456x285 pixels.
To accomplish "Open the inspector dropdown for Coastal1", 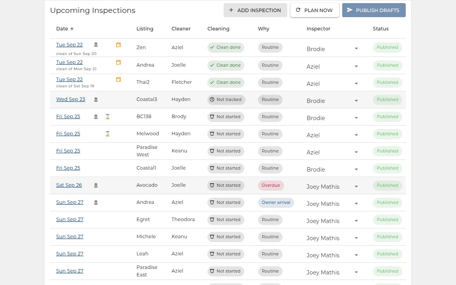I will (356, 169).
